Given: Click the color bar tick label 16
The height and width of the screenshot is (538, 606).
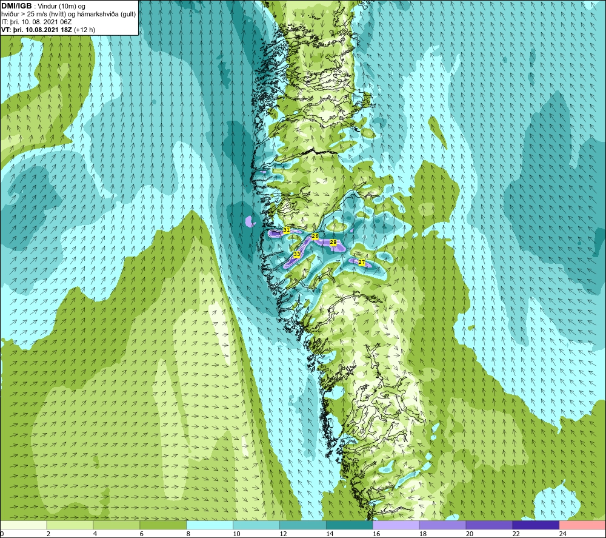Looking at the screenshot, I should [x=376, y=534].
